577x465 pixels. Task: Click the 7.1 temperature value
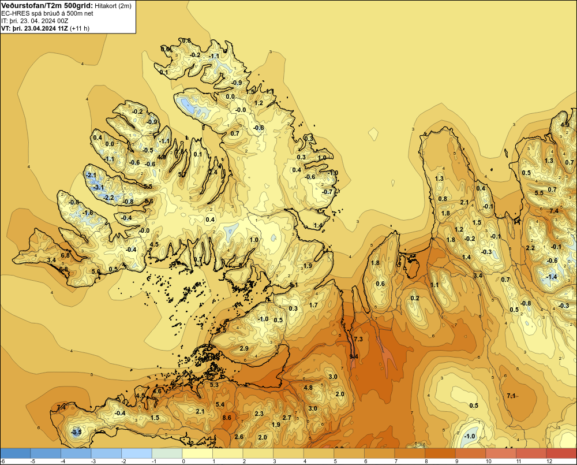click(x=511, y=396)
